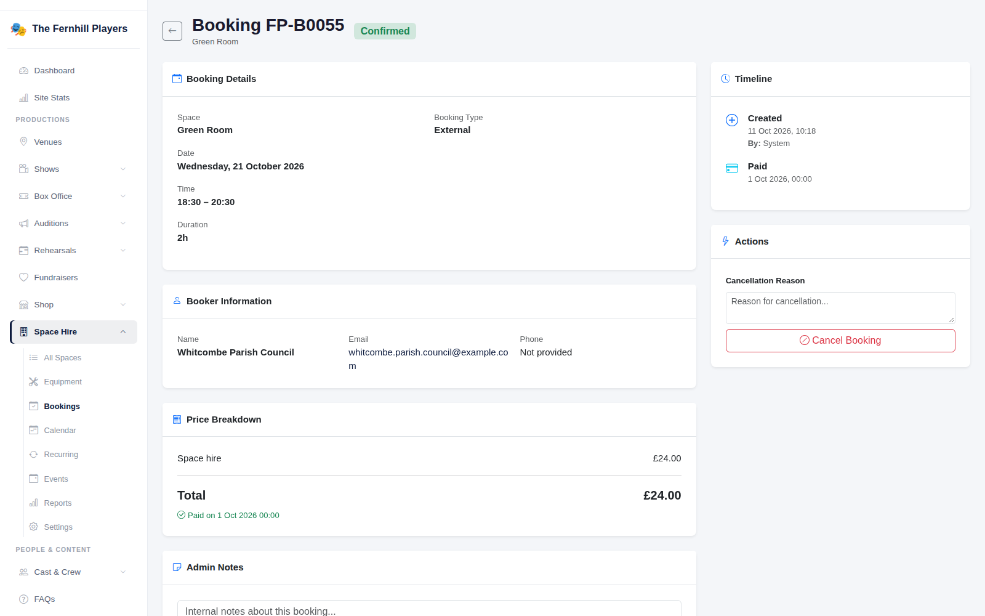Viewport: 985px width, 616px height.
Task: Click the Timeline clock icon
Action: point(725,79)
